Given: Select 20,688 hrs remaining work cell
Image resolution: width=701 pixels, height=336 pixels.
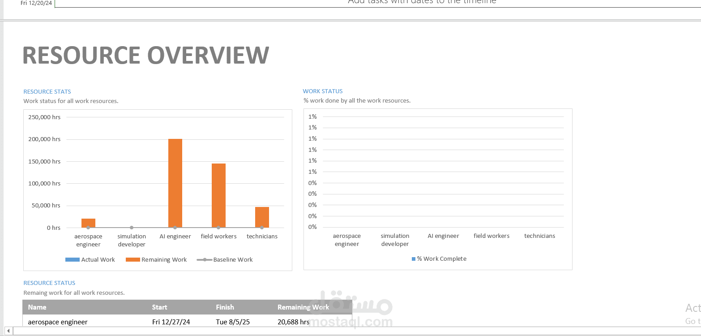Looking at the screenshot, I should [x=294, y=322].
